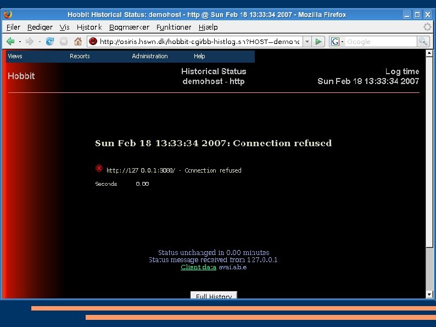Viewport: 436px width, 327px height.
Task: Click the search magnifier icon
Action: coord(423,42)
